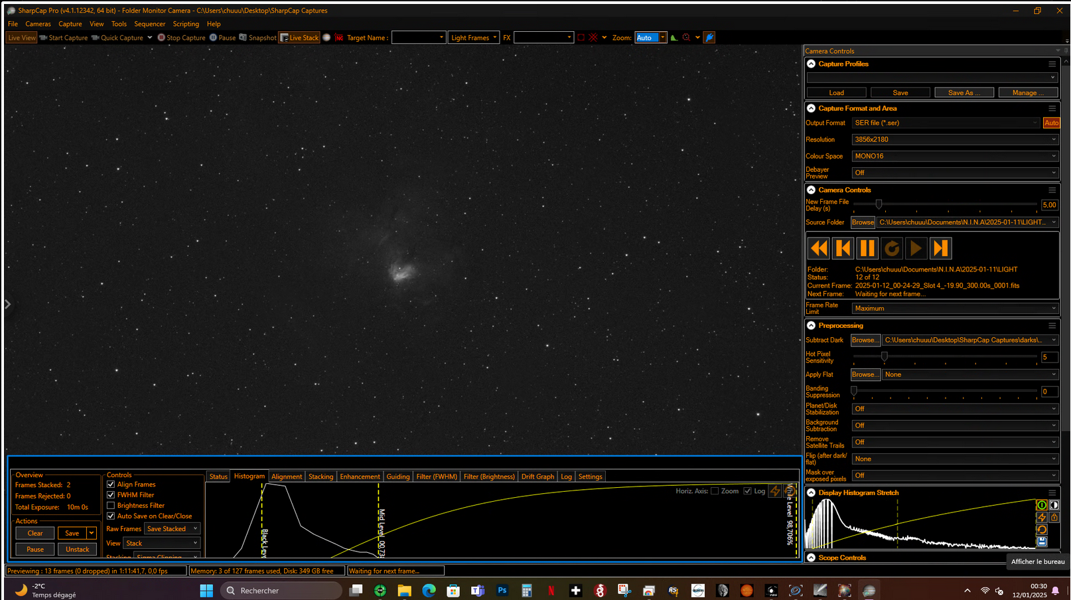Open the Colour Space dropdown

coord(955,156)
